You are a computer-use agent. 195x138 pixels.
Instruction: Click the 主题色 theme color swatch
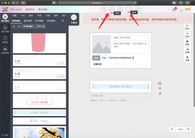click(x=74, y=17)
